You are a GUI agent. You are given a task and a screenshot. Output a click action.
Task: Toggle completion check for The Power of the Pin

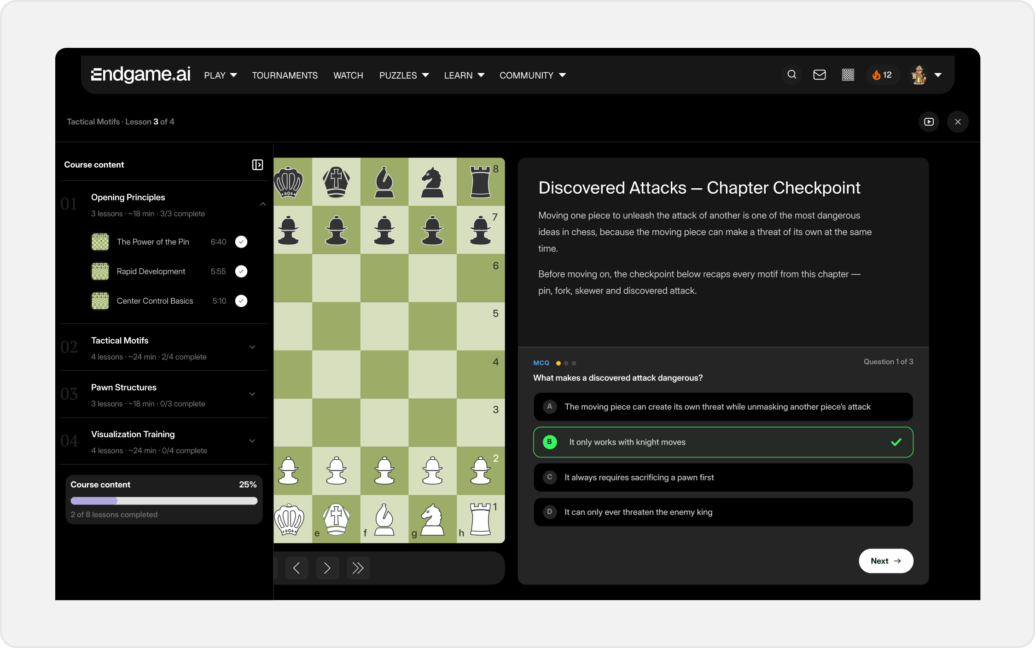tap(241, 242)
